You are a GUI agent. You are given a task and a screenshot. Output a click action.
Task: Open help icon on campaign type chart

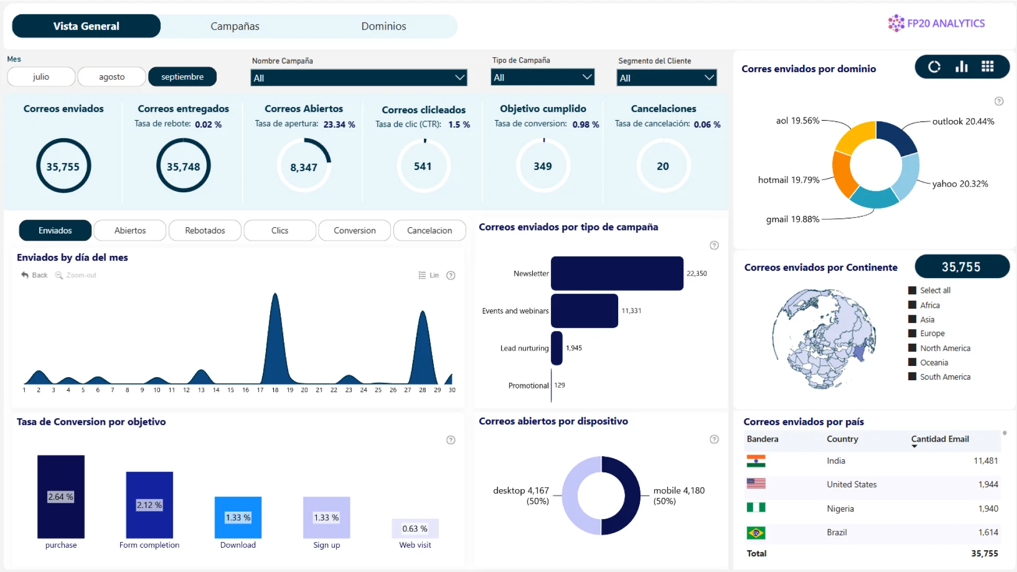[x=714, y=245]
